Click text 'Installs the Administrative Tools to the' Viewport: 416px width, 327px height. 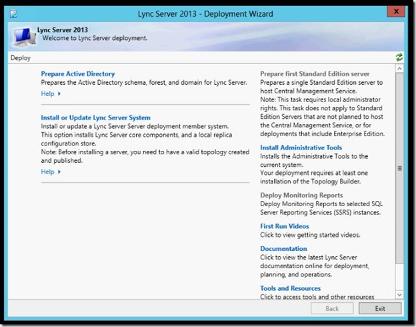click(314, 156)
